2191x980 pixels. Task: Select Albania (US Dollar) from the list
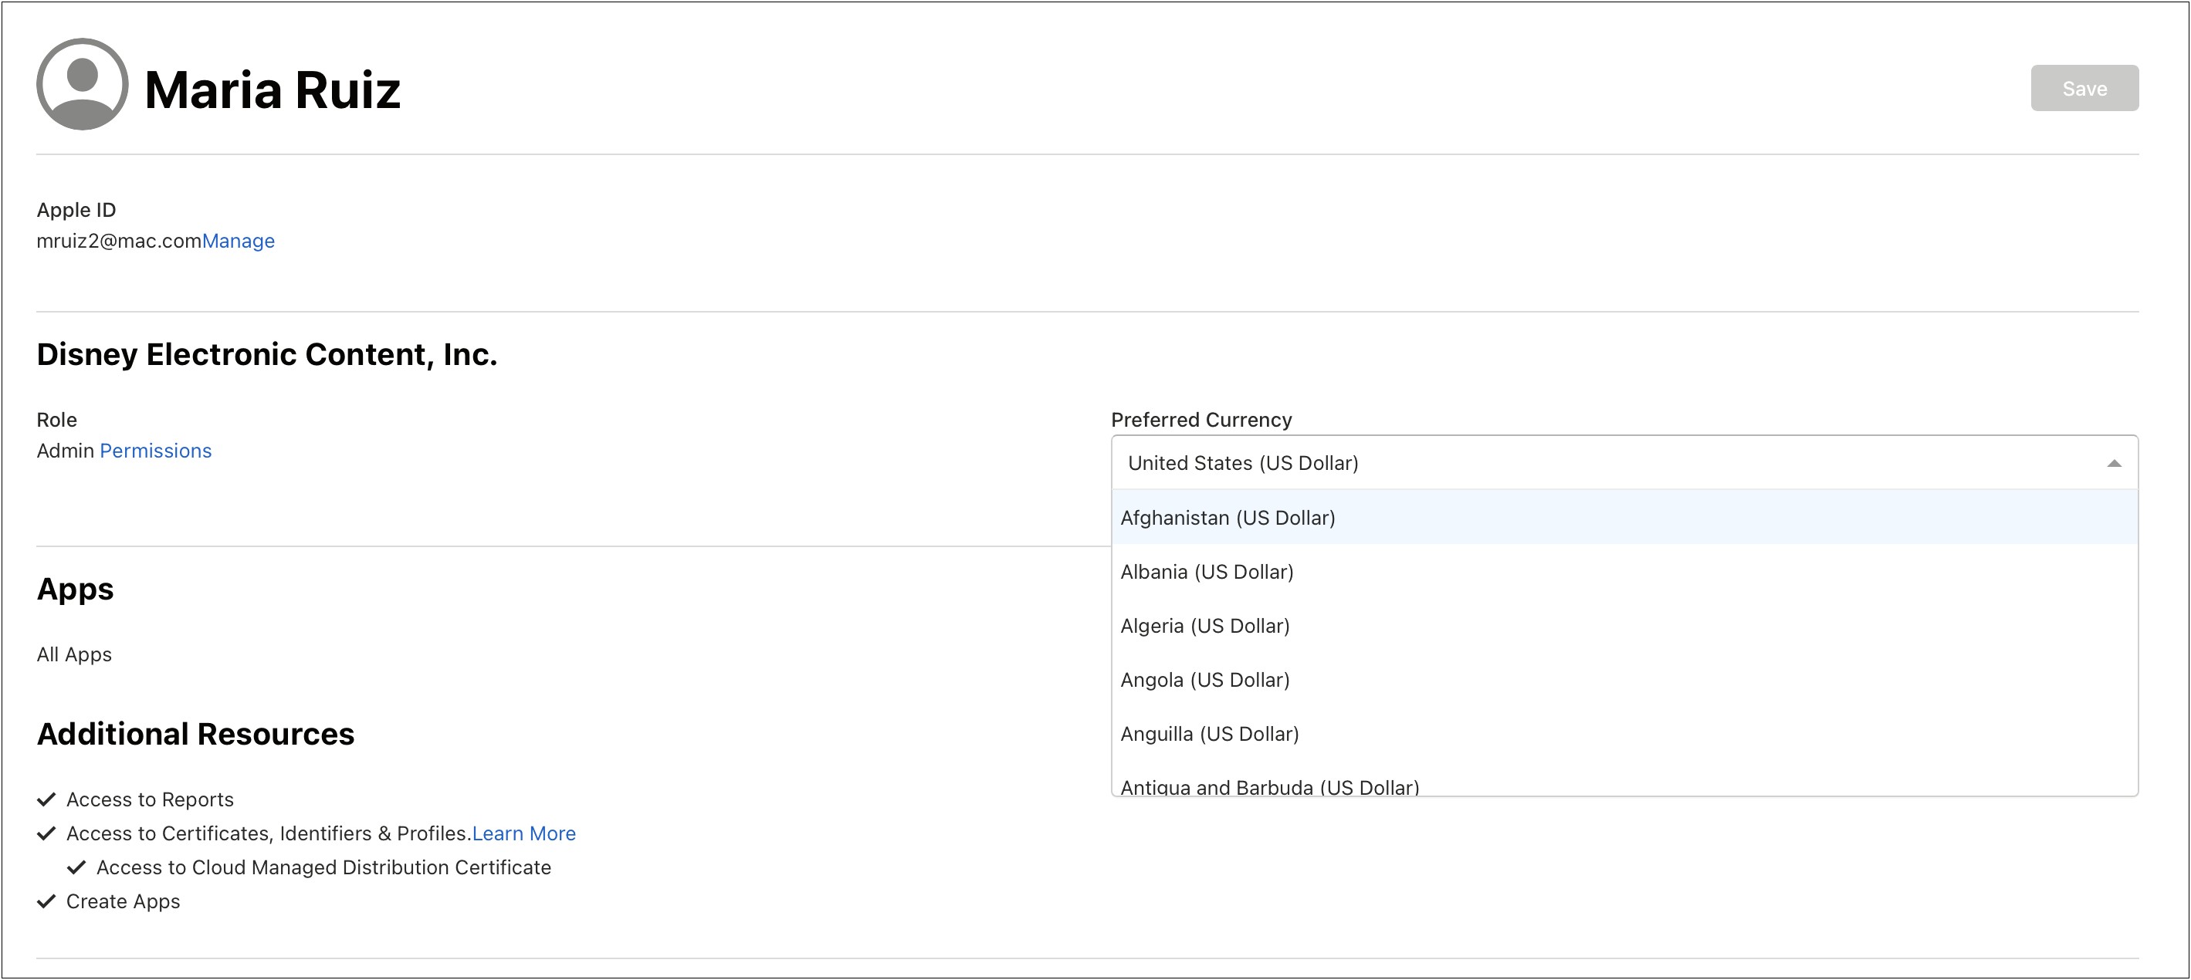[x=1624, y=572]
